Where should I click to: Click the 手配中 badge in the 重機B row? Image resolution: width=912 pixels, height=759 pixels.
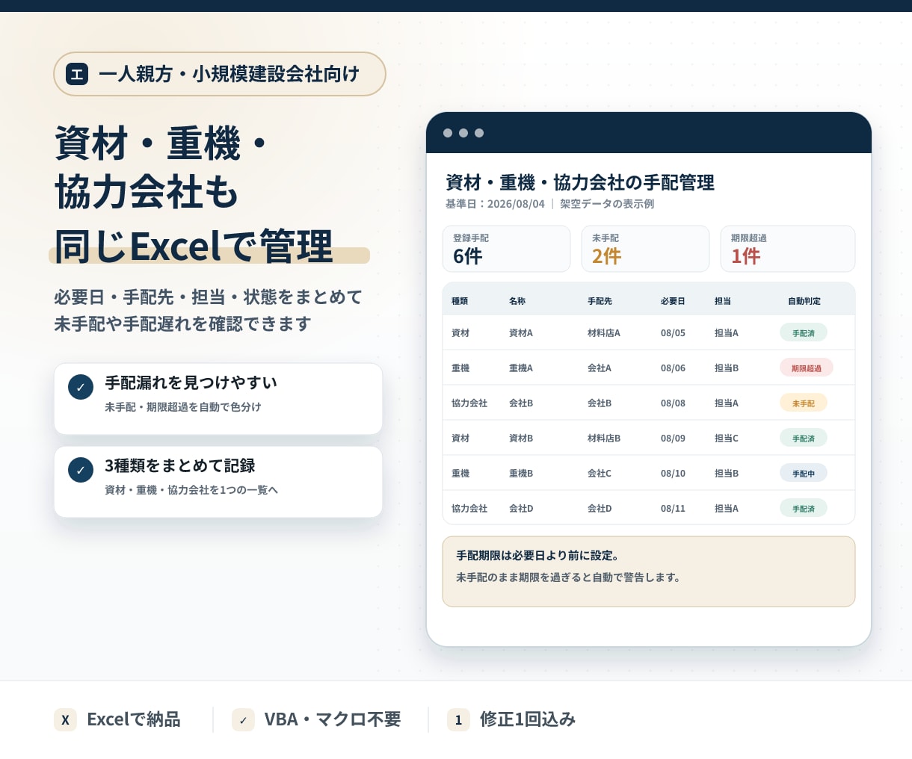click(x=804, y=473)
